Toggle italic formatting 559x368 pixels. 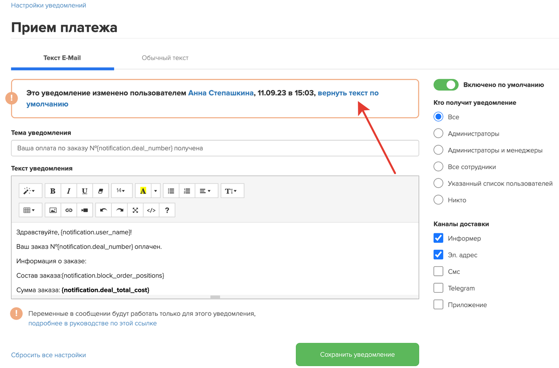point(68,191)
